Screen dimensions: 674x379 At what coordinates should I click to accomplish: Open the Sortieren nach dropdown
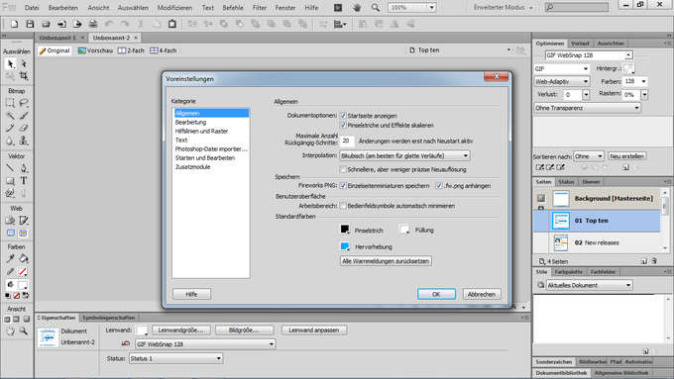589,156
